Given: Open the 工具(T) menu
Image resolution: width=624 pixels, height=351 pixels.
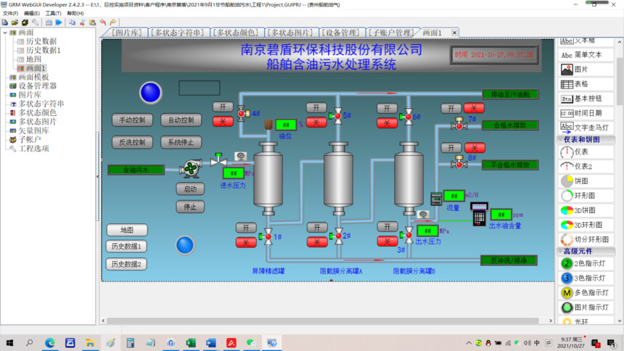Looking at the screenshot, I should click(53, 13).
